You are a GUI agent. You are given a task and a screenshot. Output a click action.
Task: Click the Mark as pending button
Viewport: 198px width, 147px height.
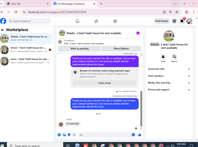tap(80, 49)
